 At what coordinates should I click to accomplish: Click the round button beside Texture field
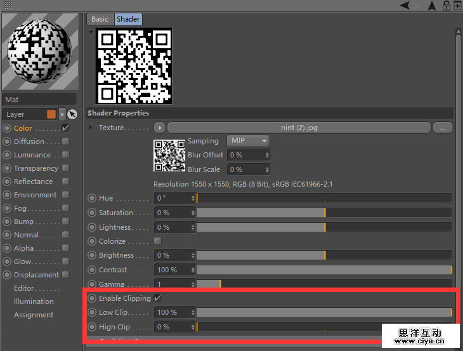click(x=160, y=128)
